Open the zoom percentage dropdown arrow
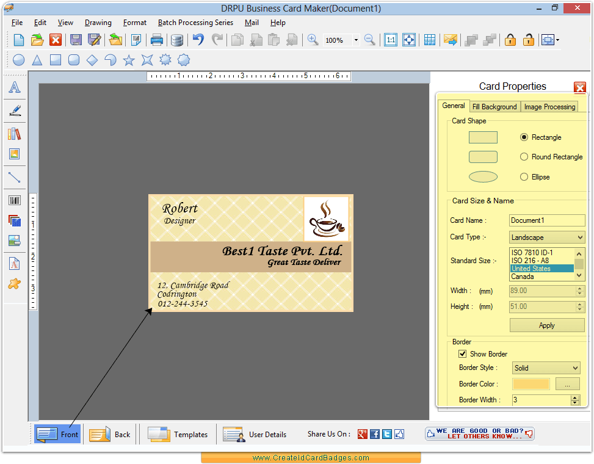The height and width of the screenshot is (464, 594). pos(356,40)
